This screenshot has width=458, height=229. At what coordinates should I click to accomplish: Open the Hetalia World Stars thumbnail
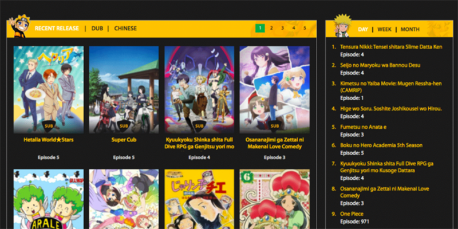tap(48, 89)
